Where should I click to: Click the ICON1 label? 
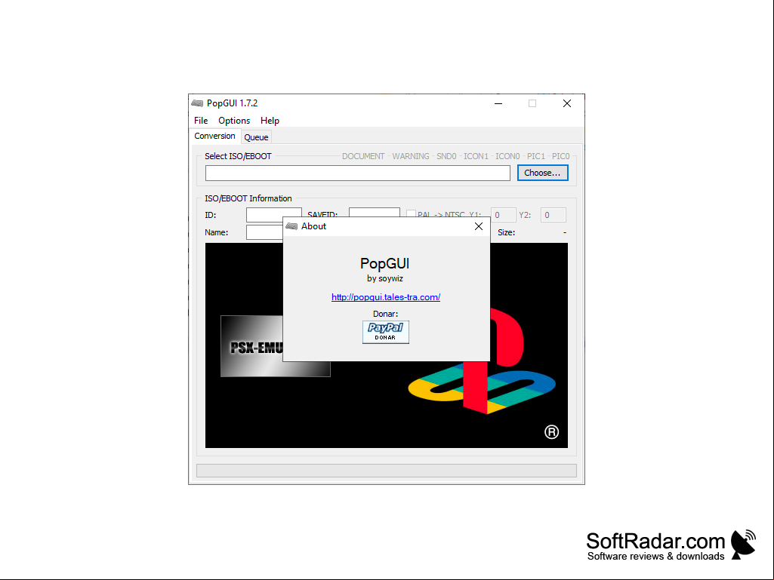pos(476,156)
